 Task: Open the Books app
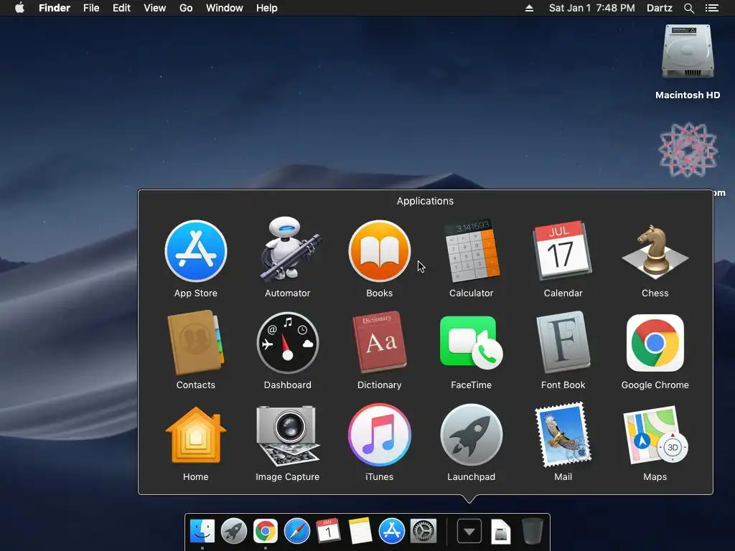click(380, 251)
